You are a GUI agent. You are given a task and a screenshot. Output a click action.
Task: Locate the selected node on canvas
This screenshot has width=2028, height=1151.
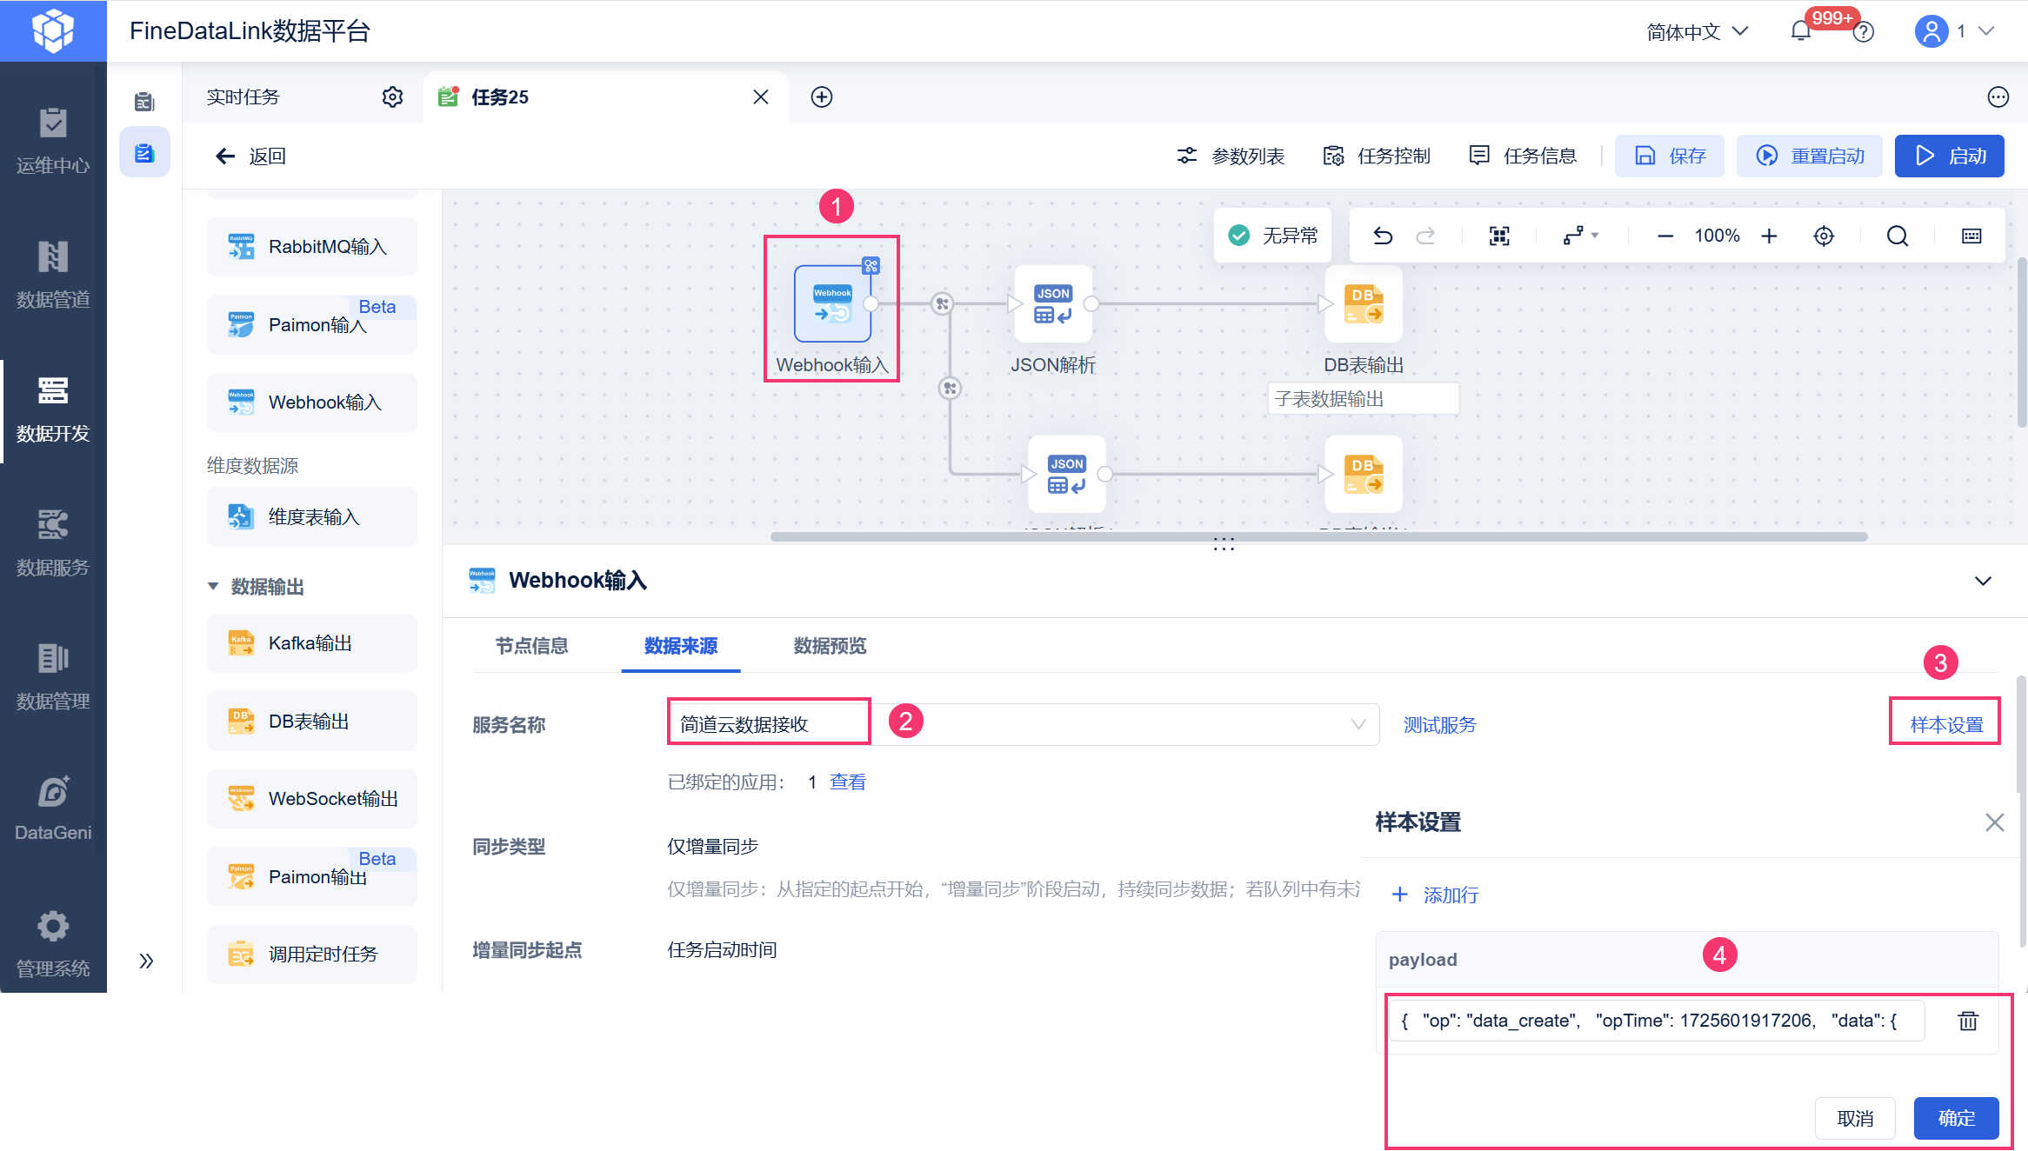point(1824,236)
